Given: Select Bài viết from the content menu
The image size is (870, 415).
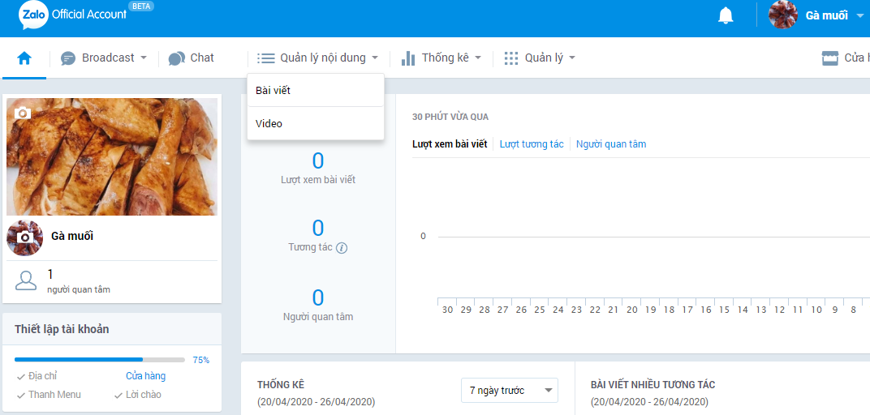Looking at the screenshot, I should click(x=273, y=91).
